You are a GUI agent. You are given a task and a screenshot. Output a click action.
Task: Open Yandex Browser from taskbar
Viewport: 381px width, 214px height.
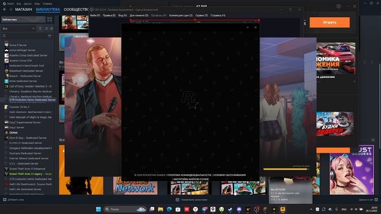tap(195, 209)
